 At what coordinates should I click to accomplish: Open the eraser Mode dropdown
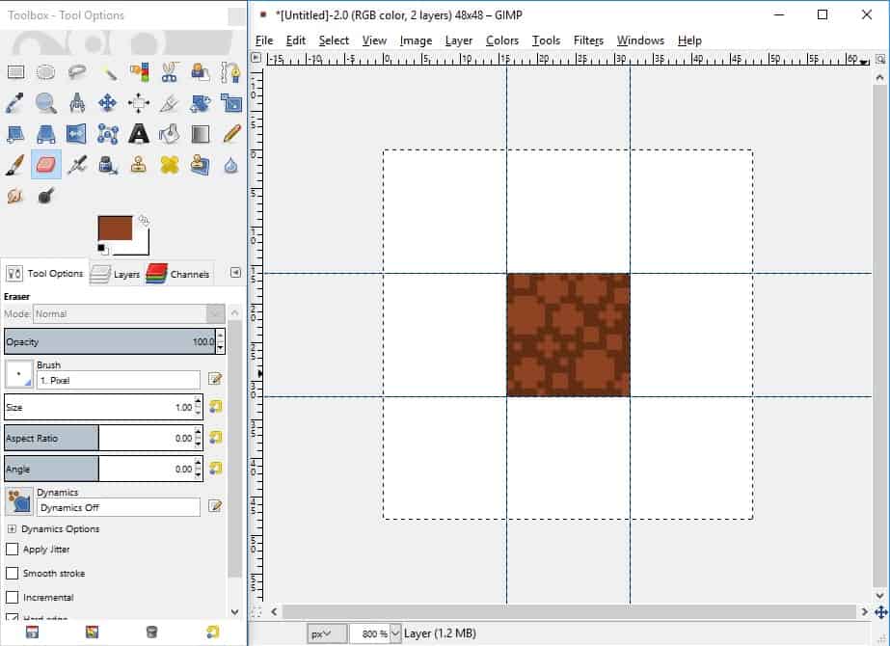(129, 314)
